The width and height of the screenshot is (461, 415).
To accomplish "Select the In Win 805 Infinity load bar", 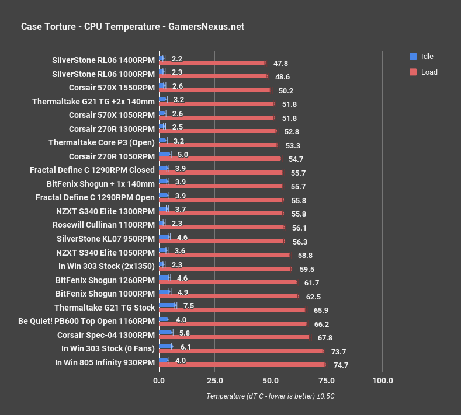I will pyautogui.click(x=242, y=364).
